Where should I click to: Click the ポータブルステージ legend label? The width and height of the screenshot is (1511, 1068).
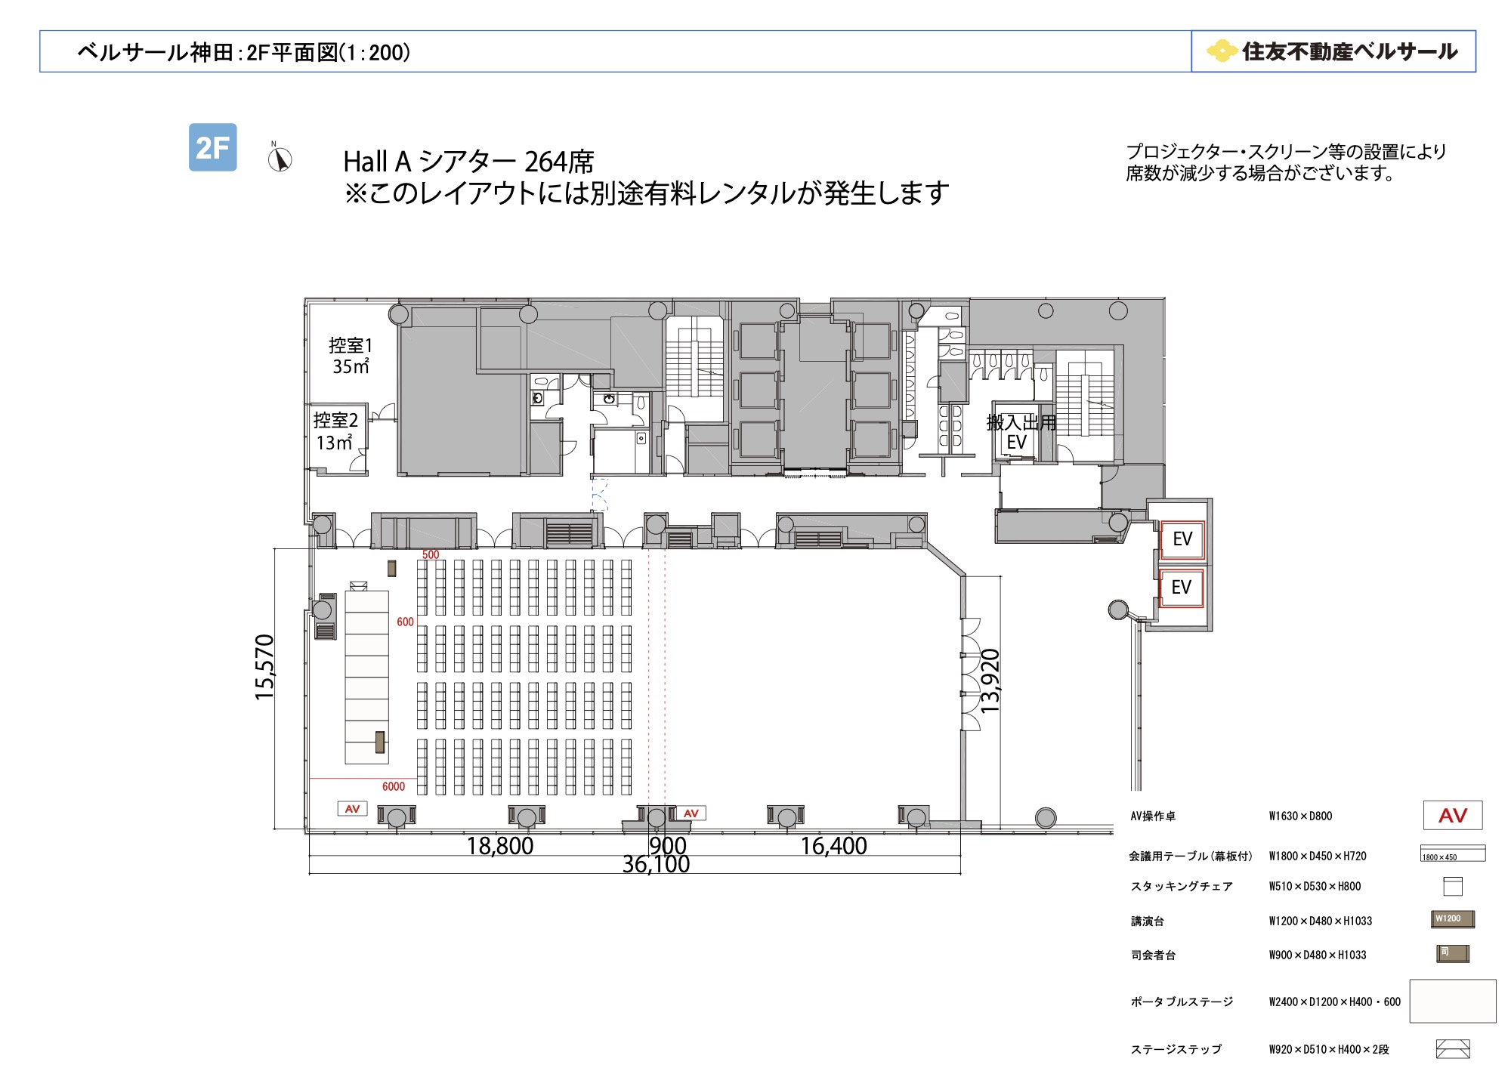(1182, 1002)
